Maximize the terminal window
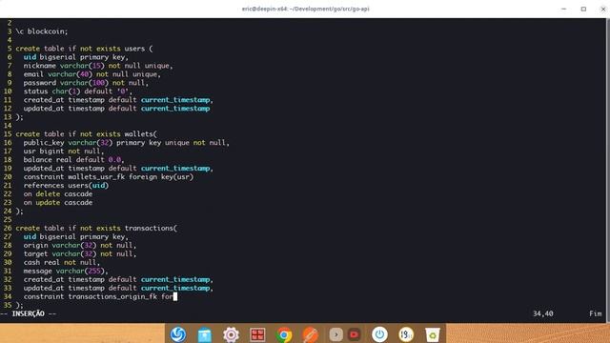610x343 pixels. (x=583, y=9)
